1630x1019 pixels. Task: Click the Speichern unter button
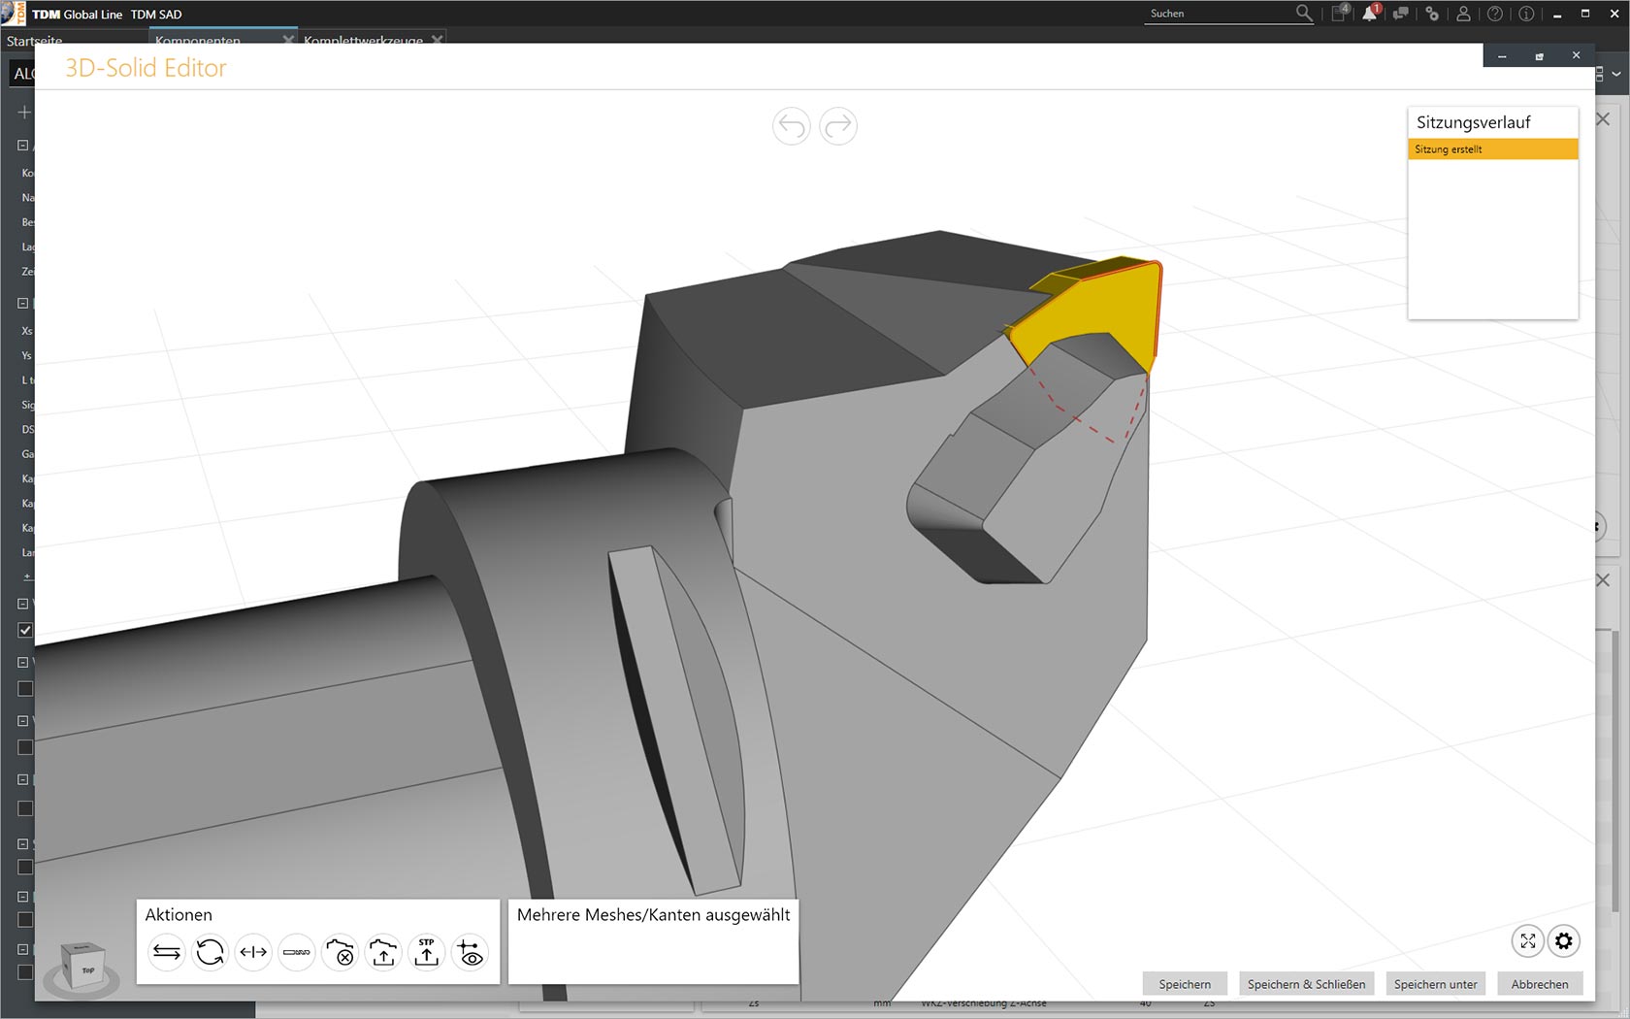[1435, 984]
